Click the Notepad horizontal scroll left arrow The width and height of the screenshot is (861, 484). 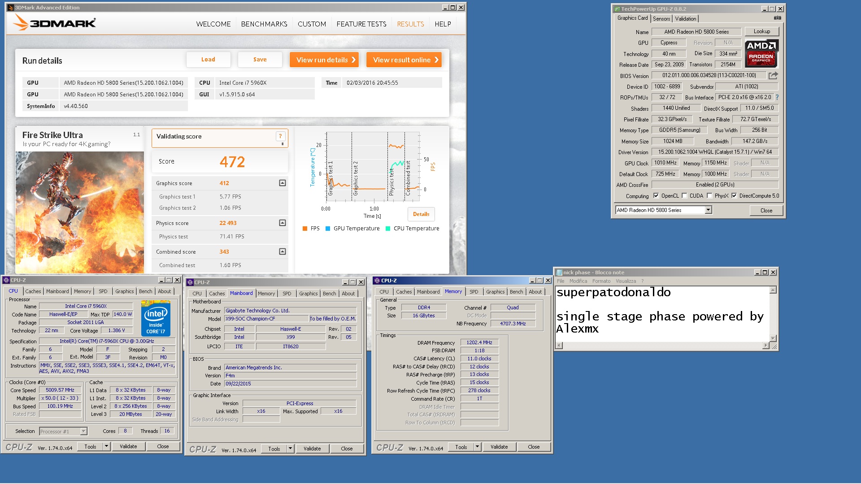[559, 346]
